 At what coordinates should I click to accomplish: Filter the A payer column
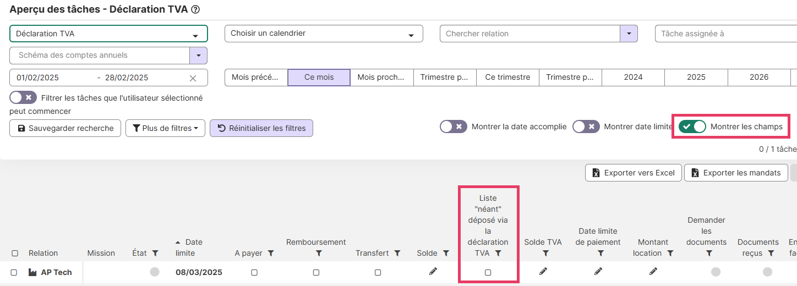271,253
